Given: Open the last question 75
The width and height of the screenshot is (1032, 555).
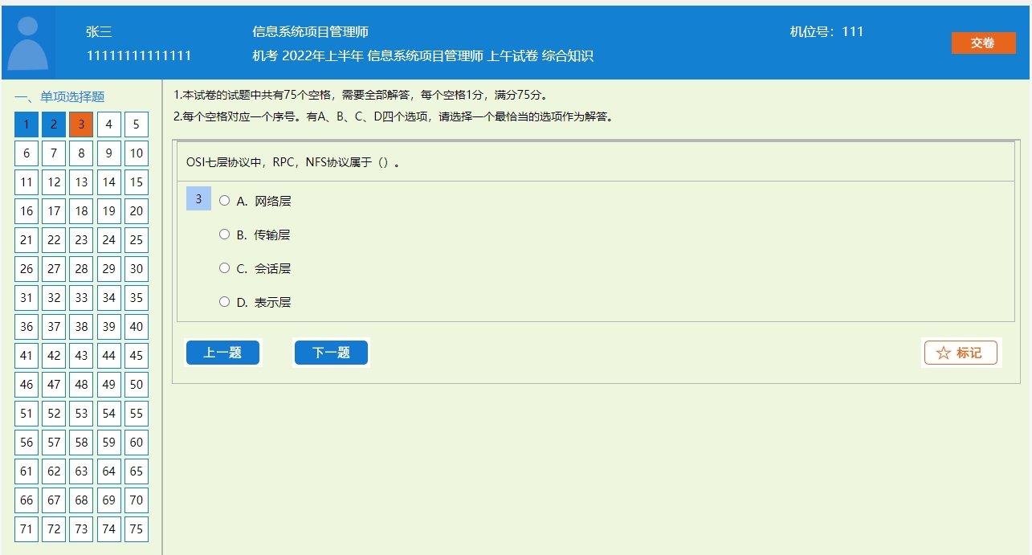Looking at the screenshot, I should pos(137,529).
